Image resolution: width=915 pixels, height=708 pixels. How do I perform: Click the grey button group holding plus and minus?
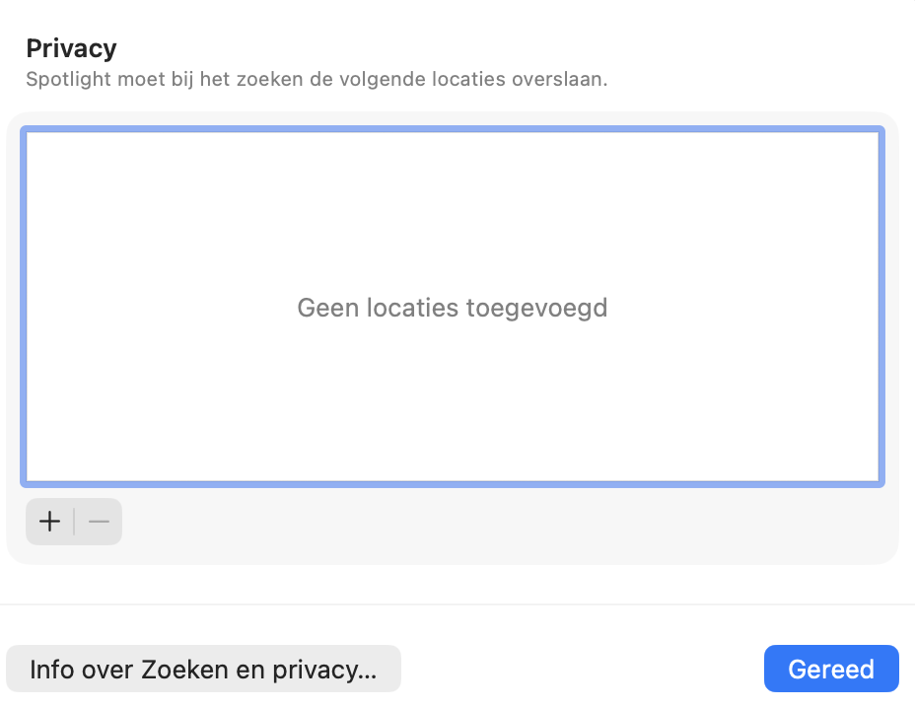74,522
